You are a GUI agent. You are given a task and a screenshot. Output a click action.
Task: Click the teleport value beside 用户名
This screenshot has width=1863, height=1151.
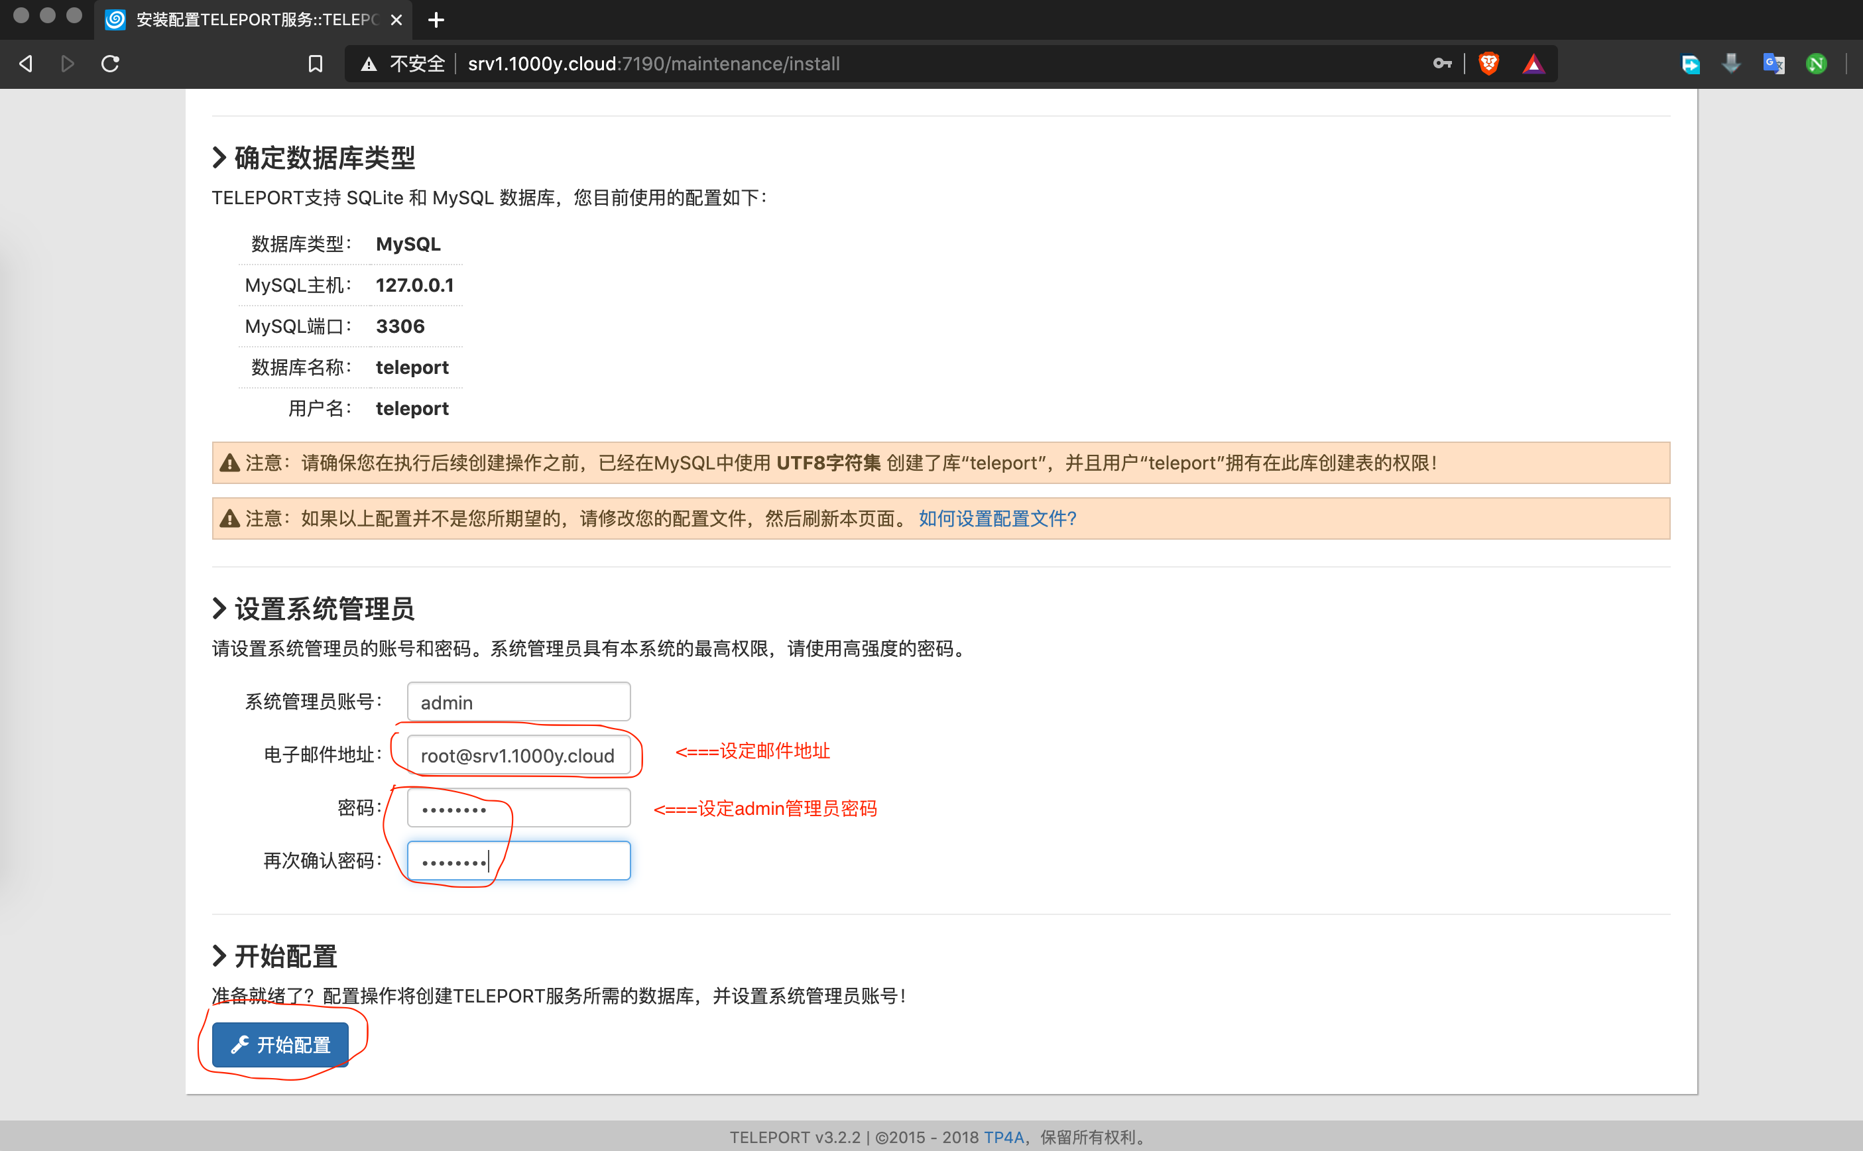point(412,409)
